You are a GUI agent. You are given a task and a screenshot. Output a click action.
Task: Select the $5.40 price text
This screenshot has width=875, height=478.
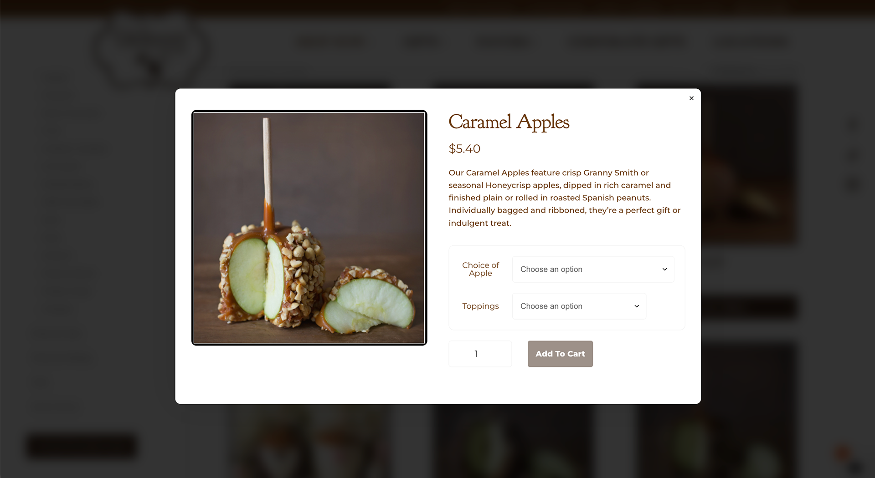[x=464, y=149]
